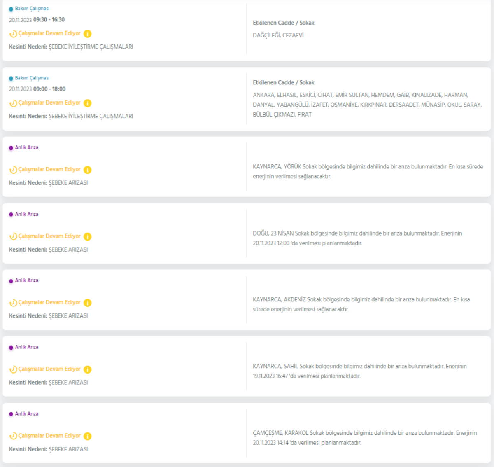This screenshot has width=494, height=467.
Task: Click the 'Etkilenen Cadde / Sokak' heading above DAĞÇİLEĞİ
Action: pyautogui.click(x=283, y=23)
